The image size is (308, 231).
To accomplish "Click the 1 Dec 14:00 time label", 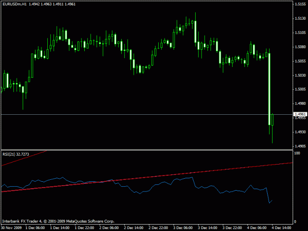I will coord(60,228).
